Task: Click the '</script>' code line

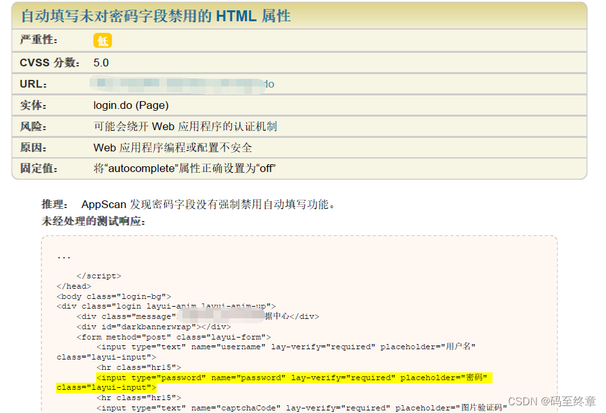Action: coord(99,276)
